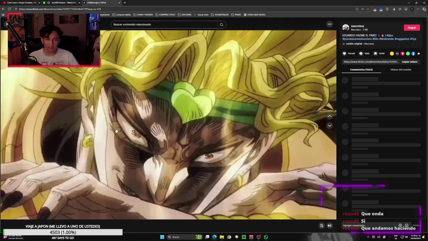Open the buscar todo bookmark
Viewport: 428px width, 241px height.
pyautogui.click(x=201, y=15)
